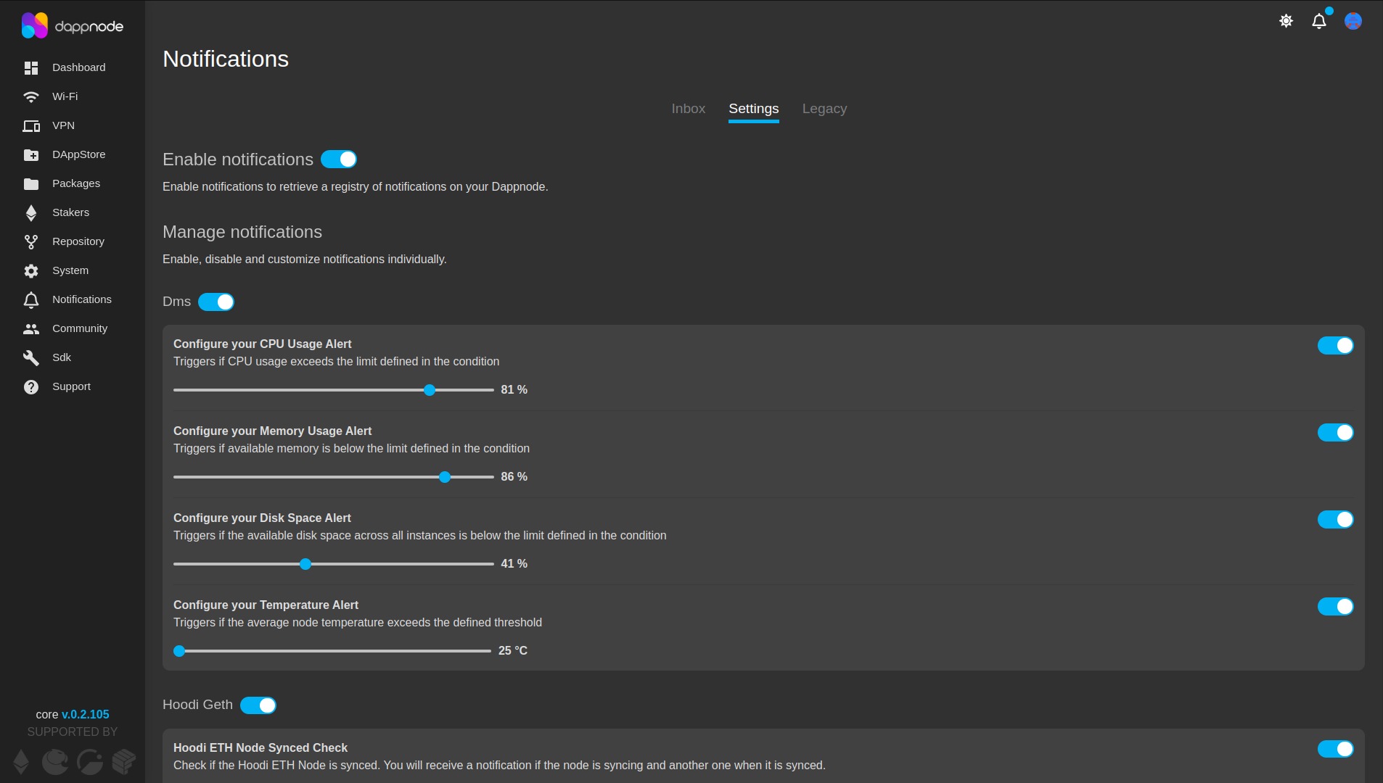This screenshot has height=783, width=1383.
Task: Open the Dashboard from the sidebar
Action: [78, 67]
